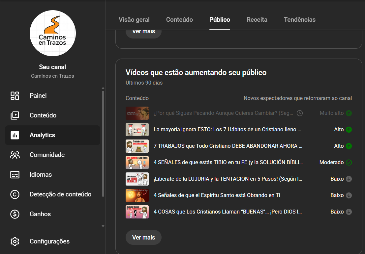Click thumbnail of ¿Por qué Sigues Pecando video
This screenshot has width=365, height=254.
(x=137, y=113)
